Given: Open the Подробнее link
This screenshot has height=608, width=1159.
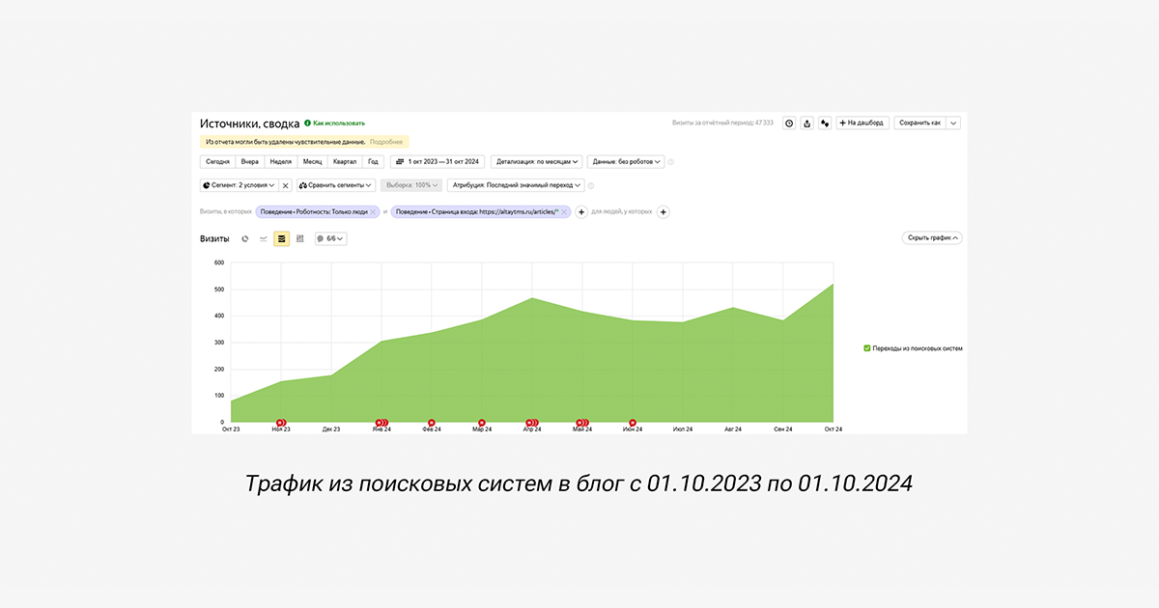Looking at the screenshot, I should pyautogui.click(x=386, y=142).
